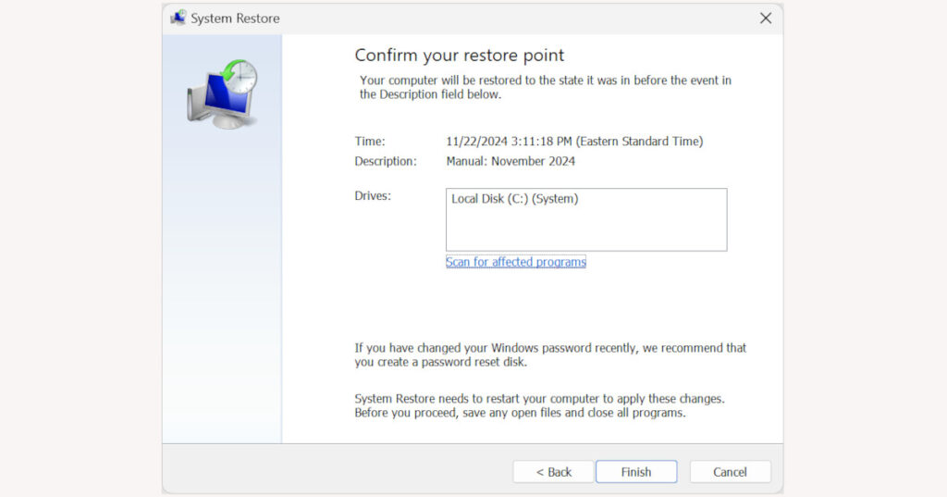Select Local Disk (C:) (System) in Drives list

click(x=514, y=199)
